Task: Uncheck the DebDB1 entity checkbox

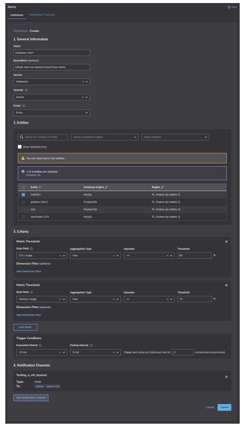Action: (23, 194)
